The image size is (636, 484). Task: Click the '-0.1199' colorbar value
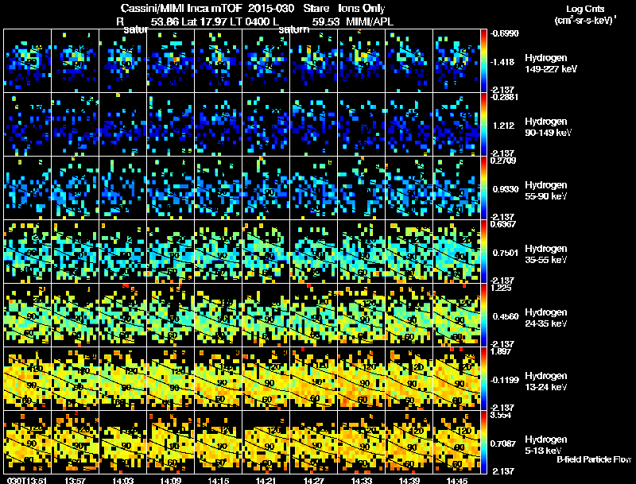pos(505,380)
